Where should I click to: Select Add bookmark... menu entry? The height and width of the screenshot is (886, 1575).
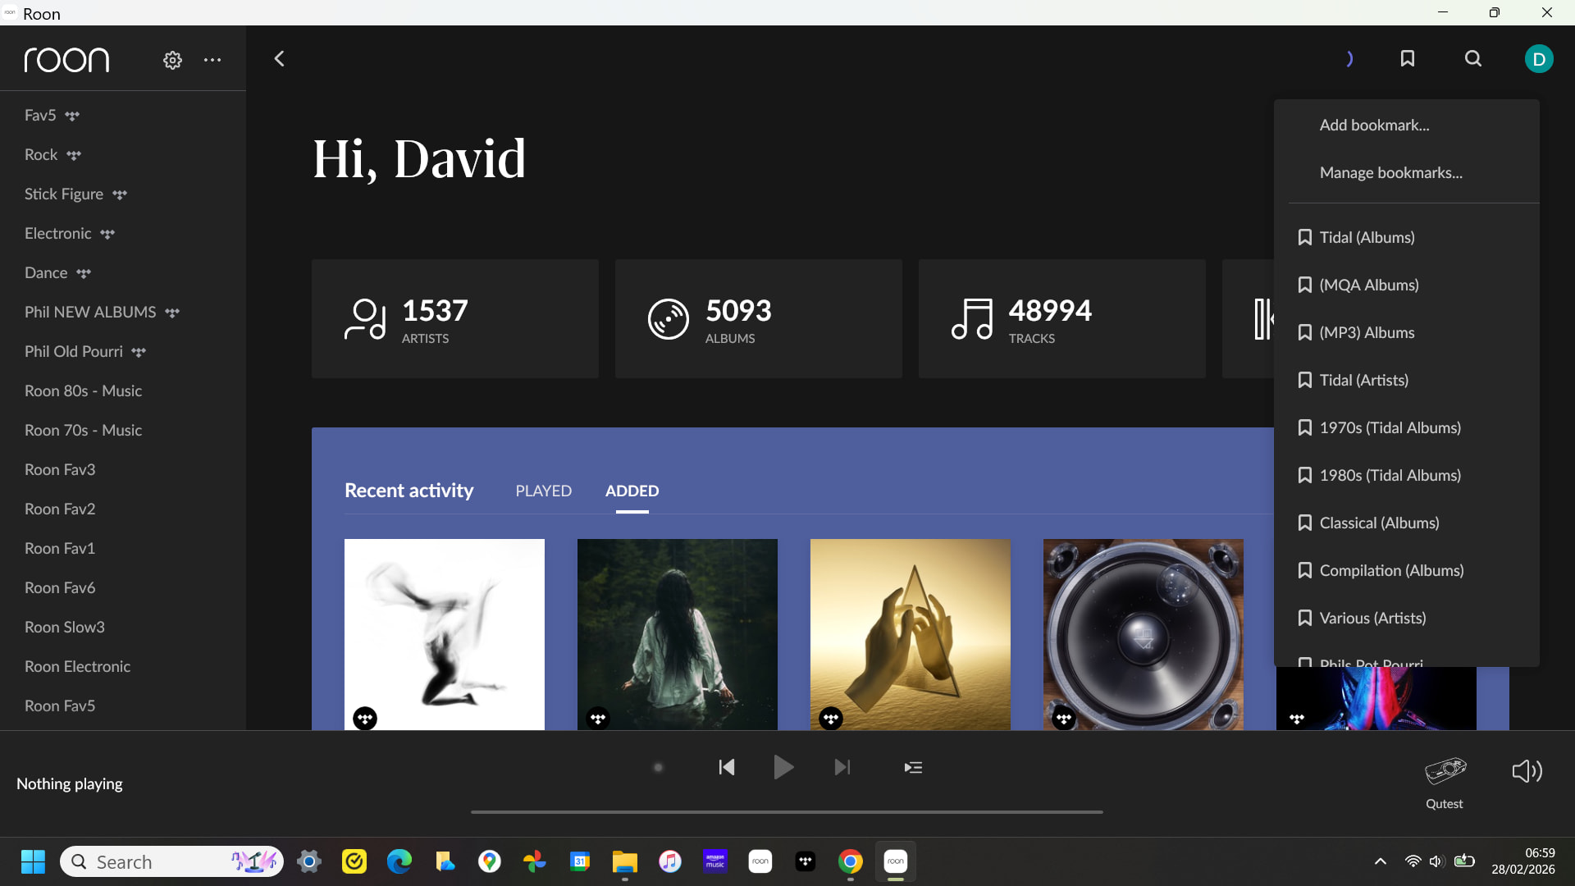(x=1374, y=126)
